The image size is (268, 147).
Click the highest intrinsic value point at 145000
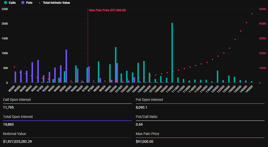252,14
